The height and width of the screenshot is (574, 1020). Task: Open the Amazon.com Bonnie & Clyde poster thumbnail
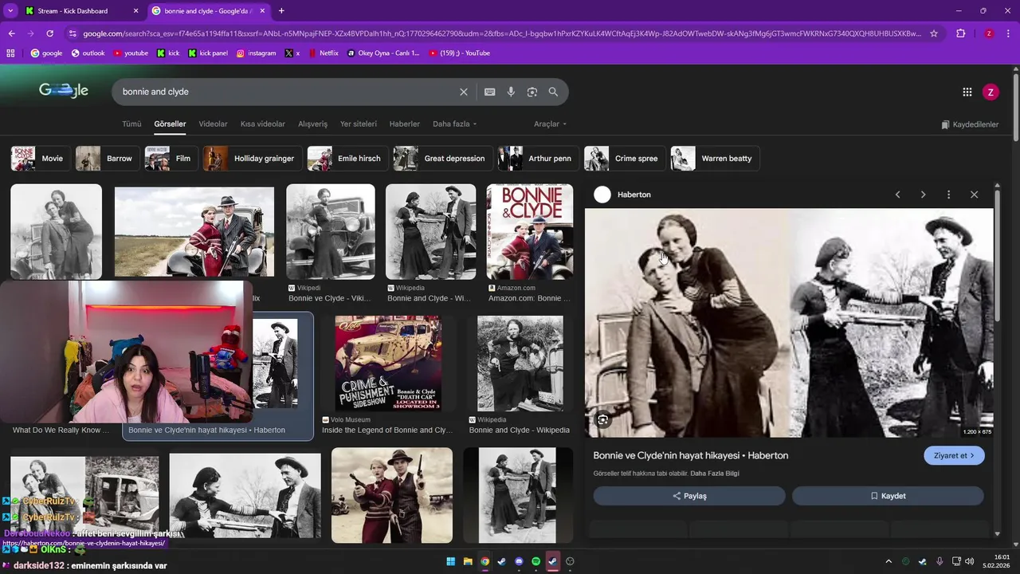point(529,232)
